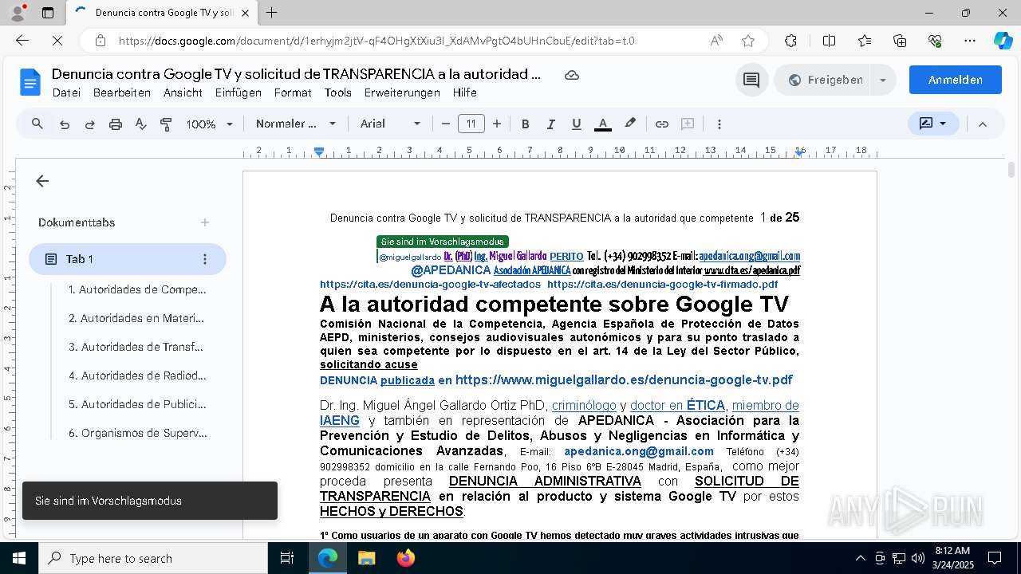
Task: Jump to heading 6. Organismos de Superv...
Action: [137, 433]
